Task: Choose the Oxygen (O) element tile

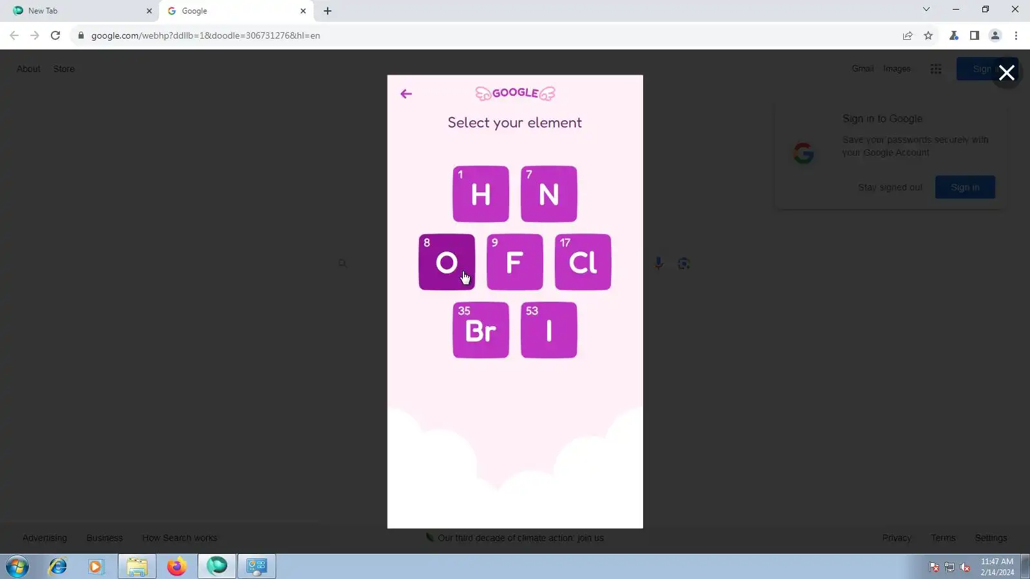Action: tap(447, 262)
